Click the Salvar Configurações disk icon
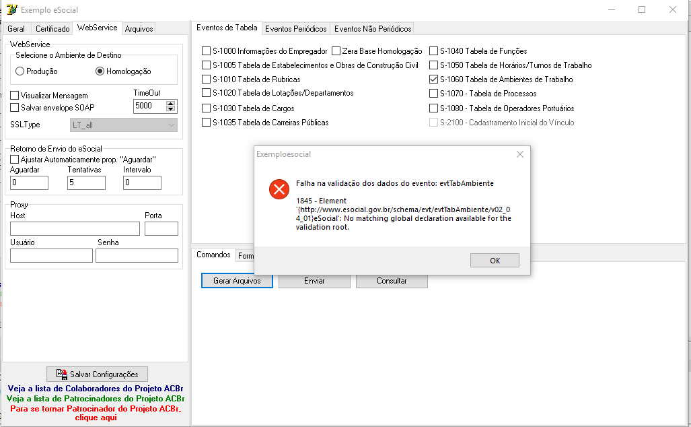 62,374
